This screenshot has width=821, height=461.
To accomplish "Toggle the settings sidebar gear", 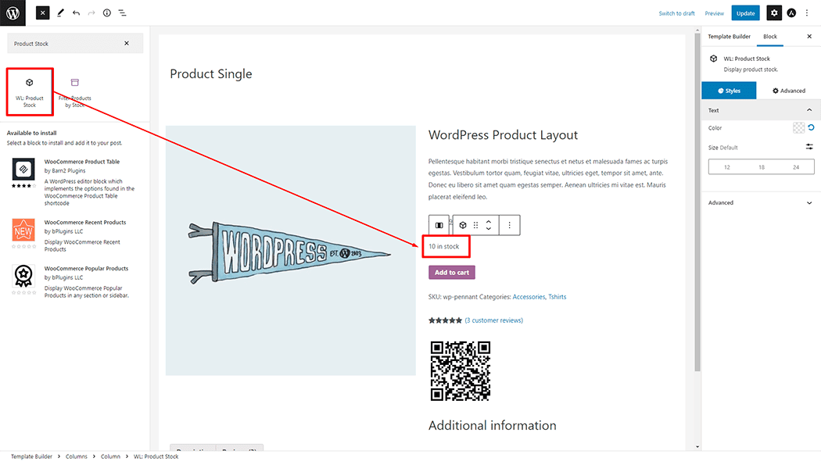I will (x=773, y=13).
